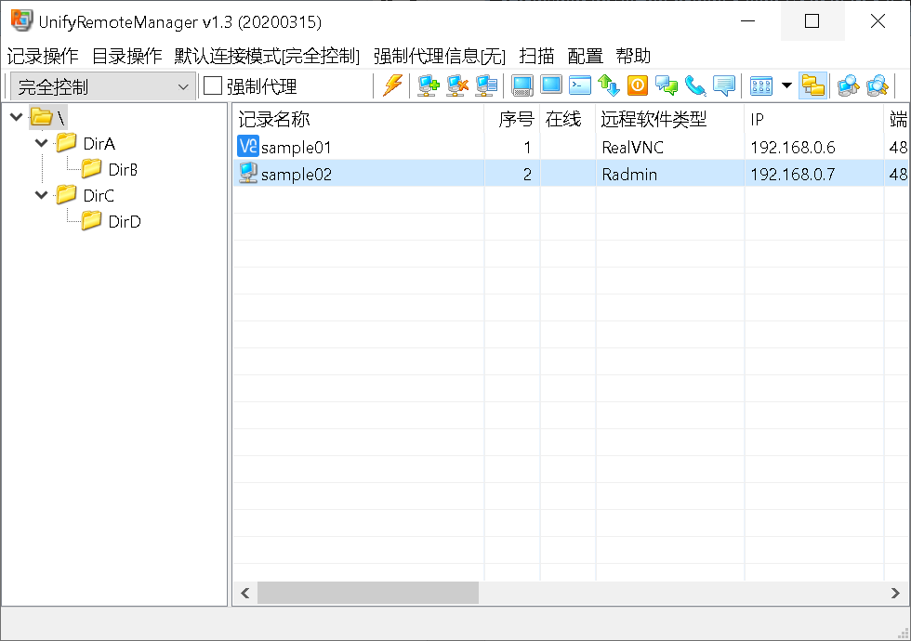
Task: Open the 扫描 menu
Action: coord(536,56)
